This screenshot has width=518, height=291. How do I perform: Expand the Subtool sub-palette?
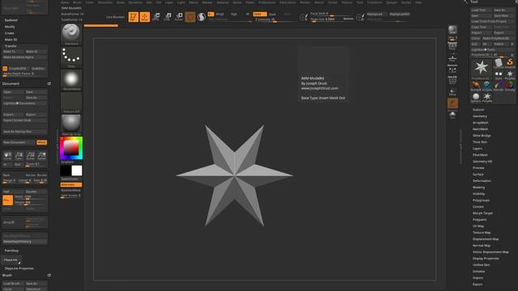click(478, 110)
